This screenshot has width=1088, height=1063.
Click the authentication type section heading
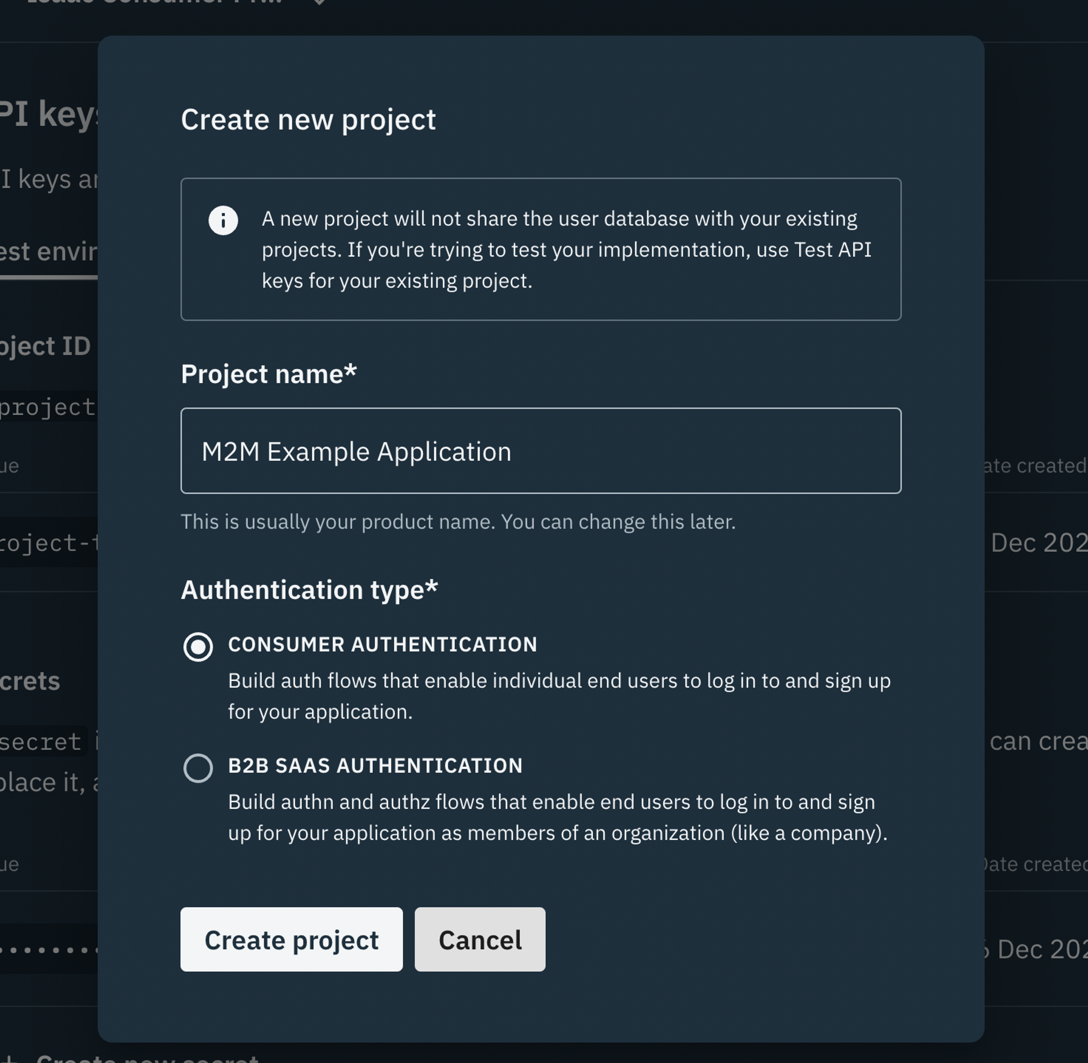coord(309,588)
